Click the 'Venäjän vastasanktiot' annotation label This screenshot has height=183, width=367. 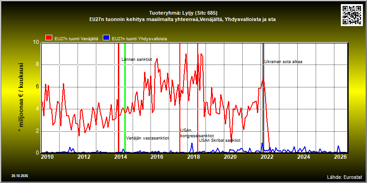147,138
